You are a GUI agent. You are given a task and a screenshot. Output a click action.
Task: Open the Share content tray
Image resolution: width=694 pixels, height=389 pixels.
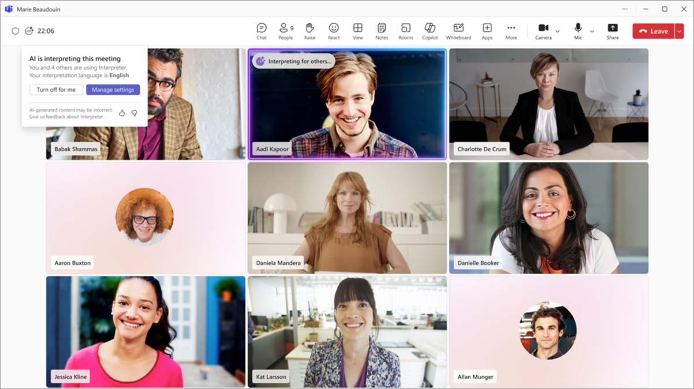612,31
